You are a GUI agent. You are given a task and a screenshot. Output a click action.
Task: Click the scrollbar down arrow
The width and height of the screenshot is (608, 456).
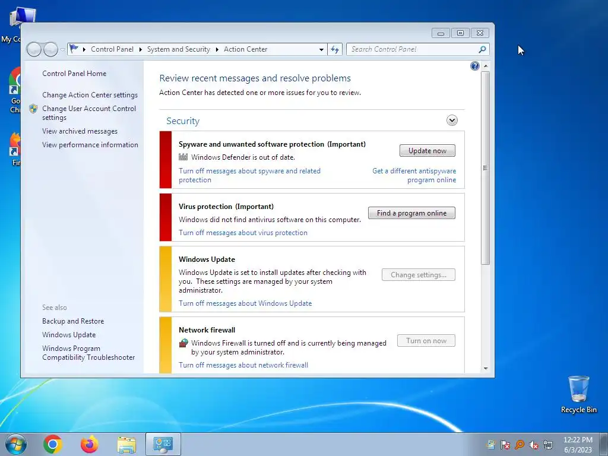pos(486,369)
